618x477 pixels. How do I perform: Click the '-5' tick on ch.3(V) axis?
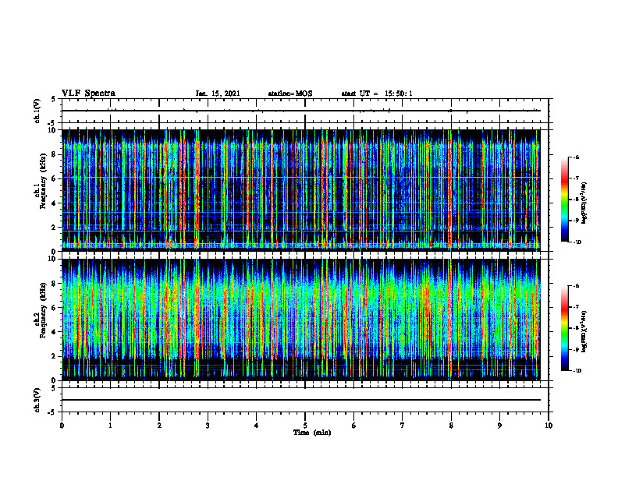pos(53,412)
